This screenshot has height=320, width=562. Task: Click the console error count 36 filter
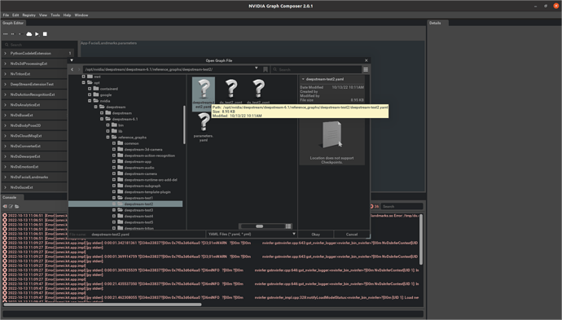click(x=374, y=206)
